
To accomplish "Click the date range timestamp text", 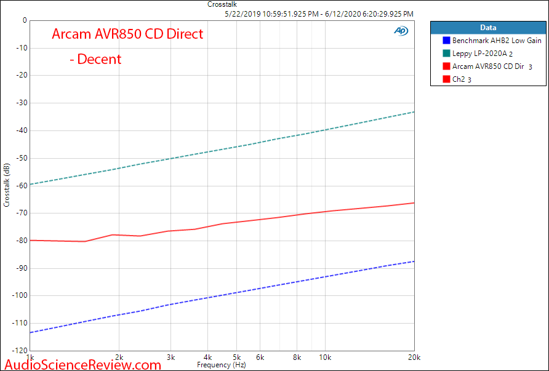I will (x=319, y=14).
